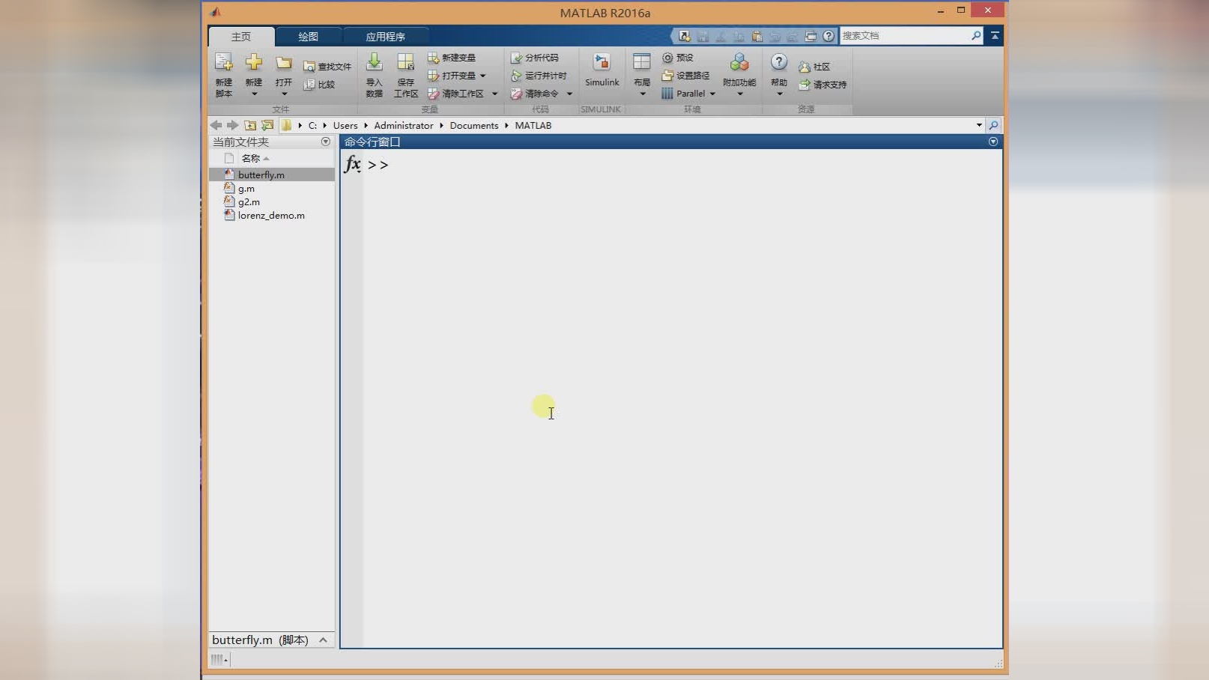Viewport: 1209px width, 680px height.
Task: Click the Help (帮助) question icon
Action: pyautogui.click(x=779, y=62)
